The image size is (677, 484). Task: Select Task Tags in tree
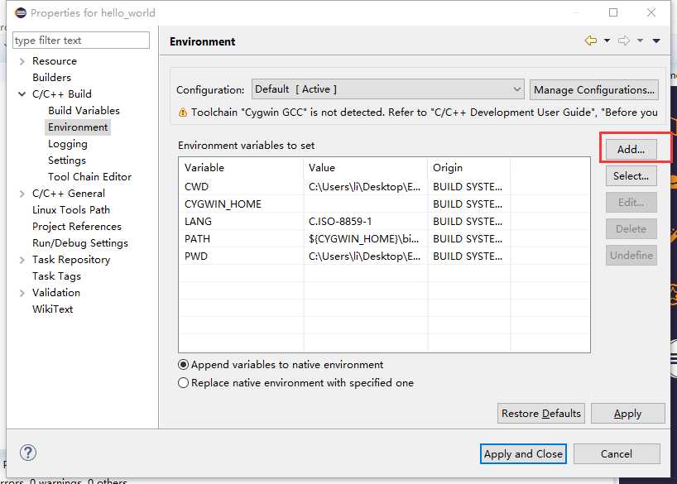coord(56,276)
